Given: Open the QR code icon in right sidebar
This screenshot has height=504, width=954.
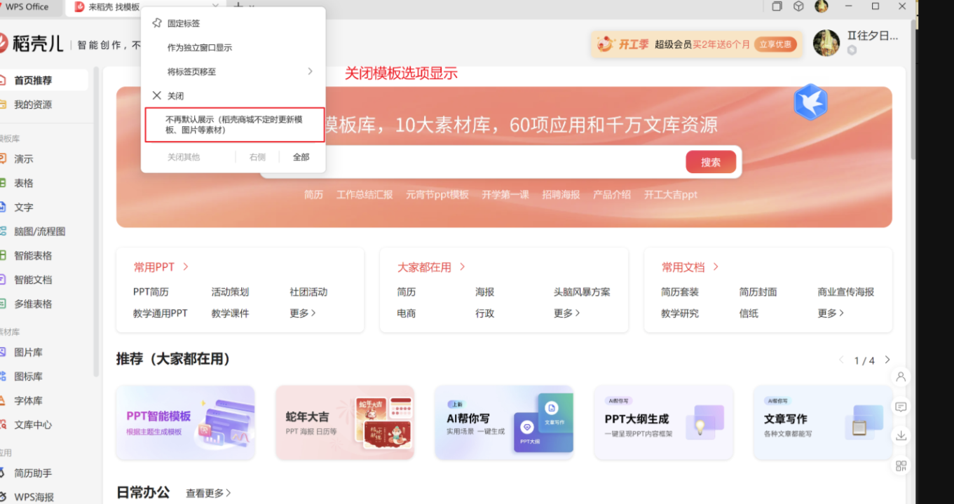Looking at the screenshot, I should 901,466.
